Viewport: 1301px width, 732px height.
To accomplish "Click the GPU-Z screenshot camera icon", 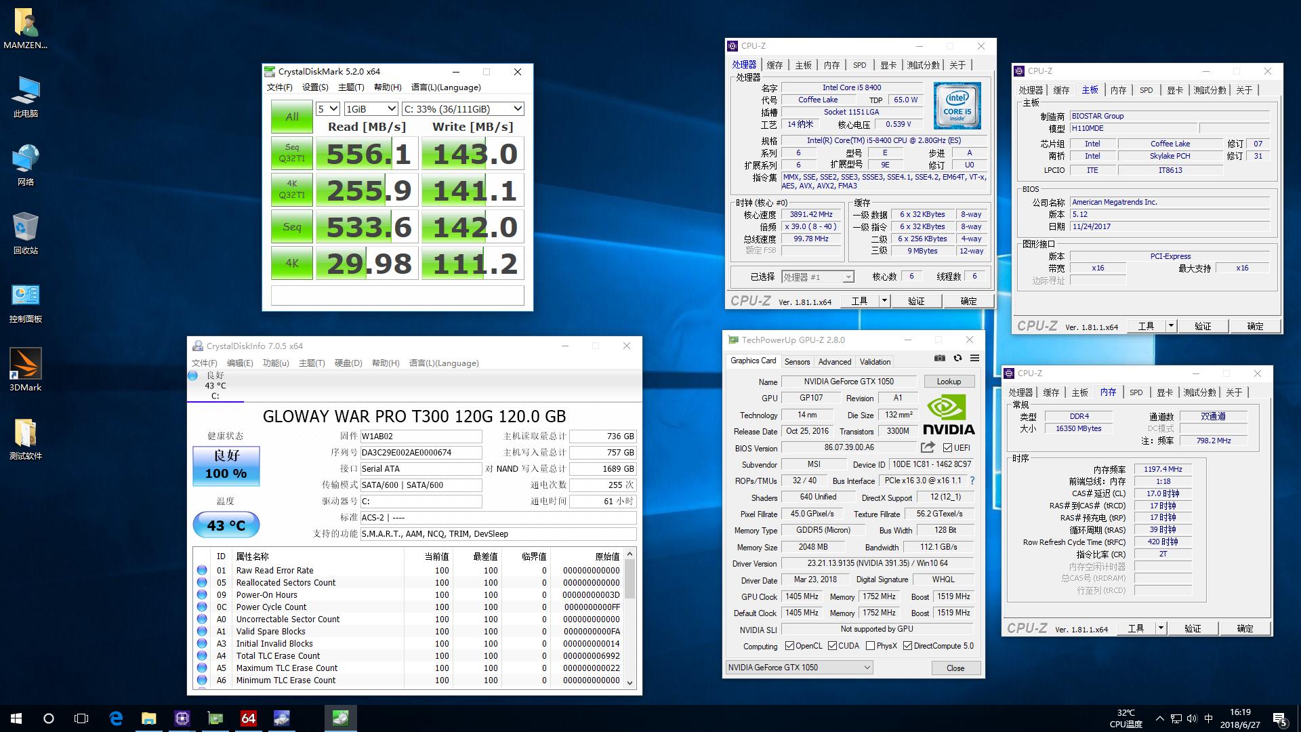I will pos(939,358).
